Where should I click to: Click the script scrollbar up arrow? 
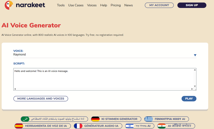[x=195, y=70]
